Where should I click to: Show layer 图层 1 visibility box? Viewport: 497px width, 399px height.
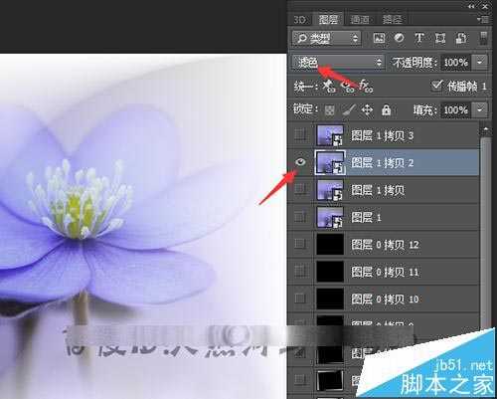click(300, 217)
